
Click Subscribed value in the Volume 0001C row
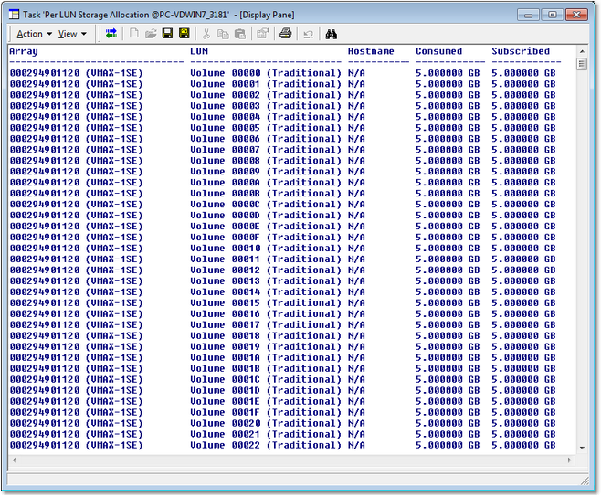(523, 380)
